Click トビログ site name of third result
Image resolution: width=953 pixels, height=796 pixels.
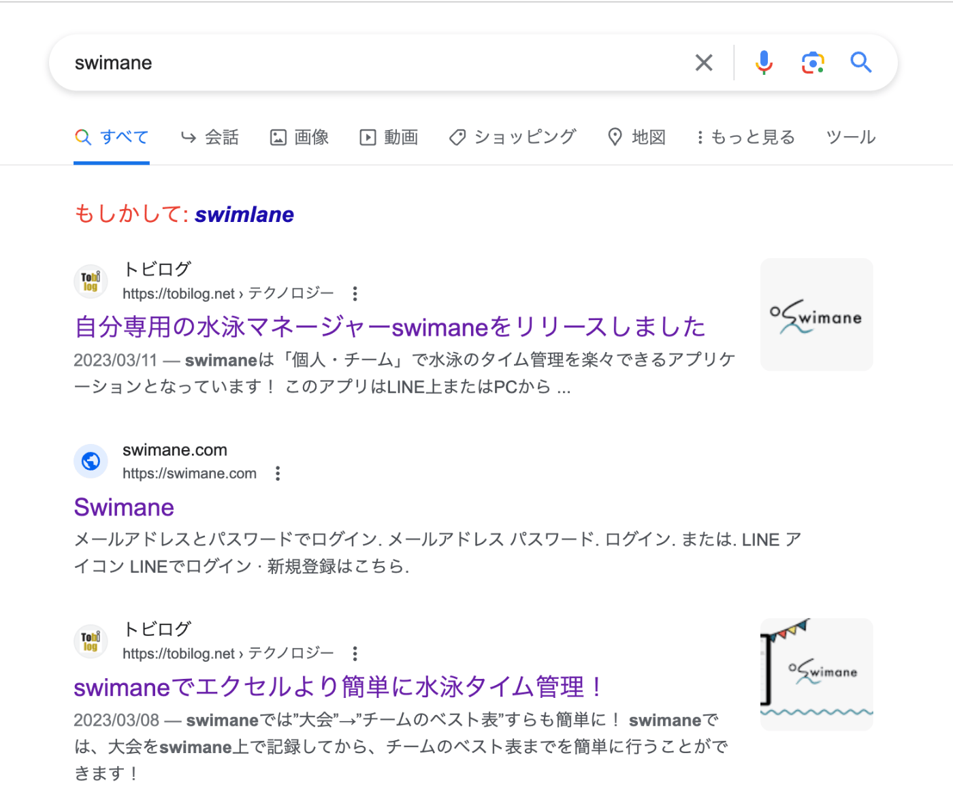pyautogui.click(x=157, y=630)
